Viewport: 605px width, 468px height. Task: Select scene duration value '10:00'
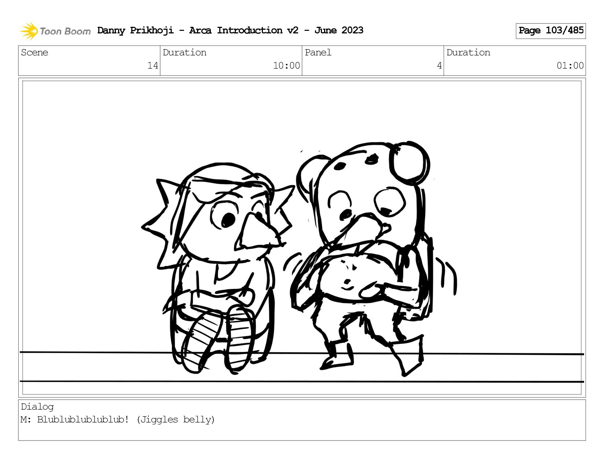coord(286,66)
